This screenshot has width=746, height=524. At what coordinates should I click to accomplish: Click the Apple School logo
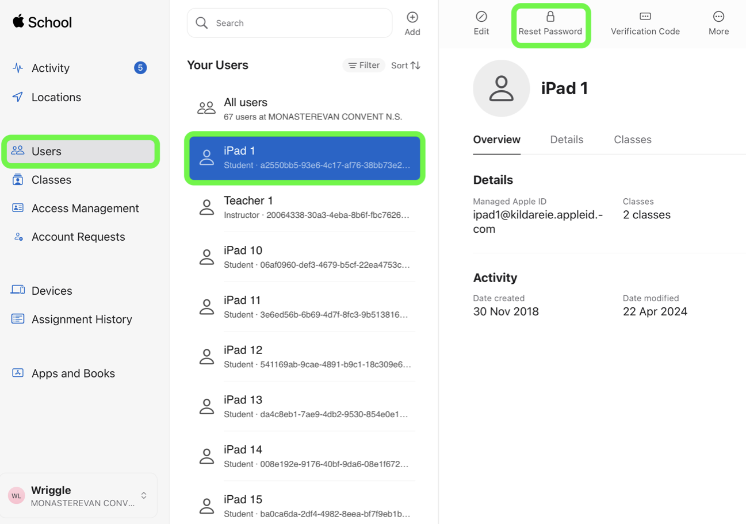[42, 22]
